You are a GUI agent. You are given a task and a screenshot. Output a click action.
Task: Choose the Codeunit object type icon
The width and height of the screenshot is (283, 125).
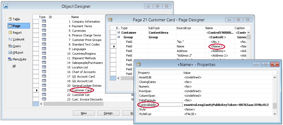(10, 39)
